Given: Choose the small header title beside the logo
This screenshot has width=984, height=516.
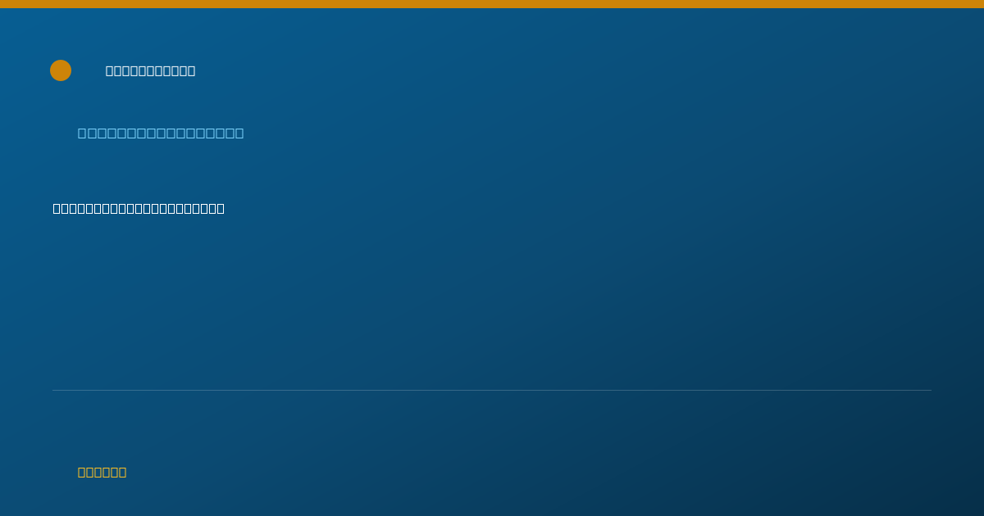Looking at the screenshot, I should tap(150, 70).
